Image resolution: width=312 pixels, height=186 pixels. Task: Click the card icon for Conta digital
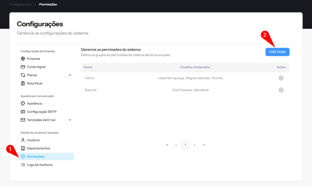[x=23, y=67]
